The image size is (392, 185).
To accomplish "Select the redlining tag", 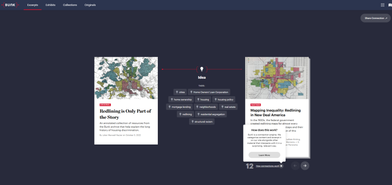I will (x=185, y=114).
